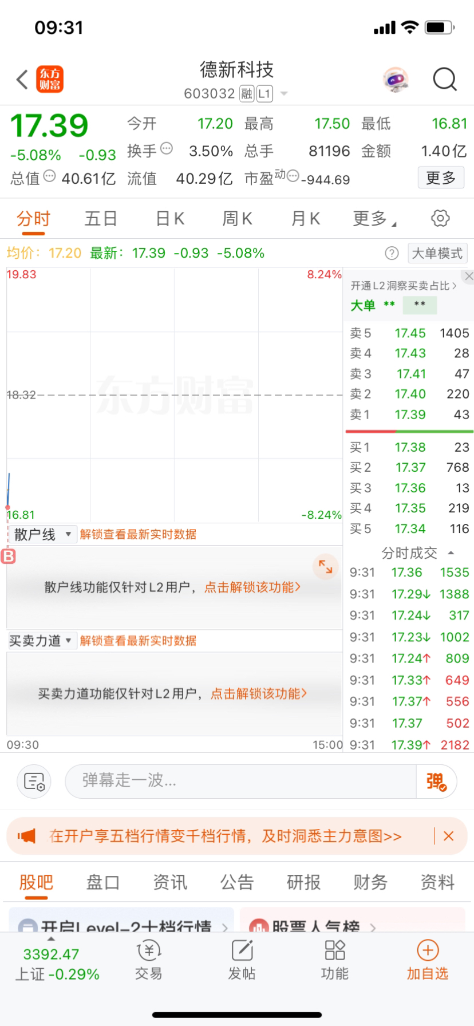Open the 东方财富 orange logo
This screenshot has width=474, height=1026.
point(50,79)
